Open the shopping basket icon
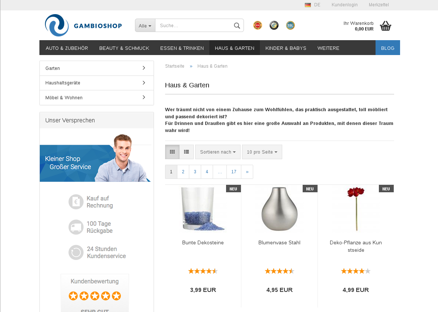 tap(386, 26)
